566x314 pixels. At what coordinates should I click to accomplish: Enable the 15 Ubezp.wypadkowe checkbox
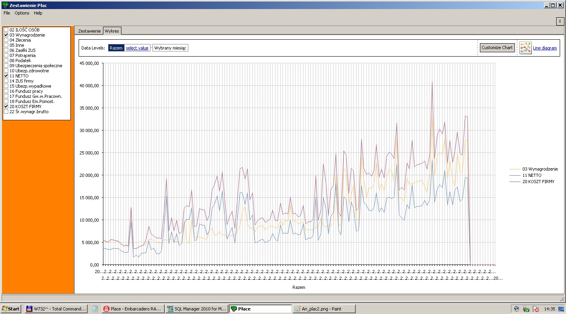6,86
